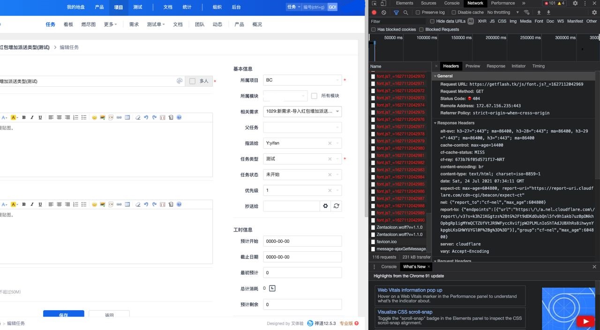600x330 pixels.
Task: Open the task title color palette picker
Action: 179,81
